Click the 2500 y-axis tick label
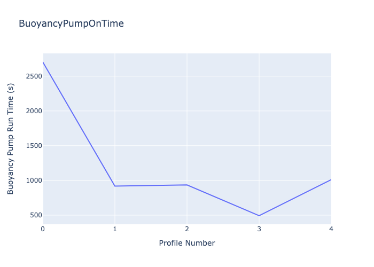The image size is (374, 267). point(34,76)
